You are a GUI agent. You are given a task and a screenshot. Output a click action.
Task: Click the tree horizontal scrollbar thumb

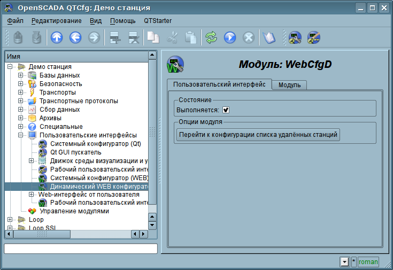42,234
